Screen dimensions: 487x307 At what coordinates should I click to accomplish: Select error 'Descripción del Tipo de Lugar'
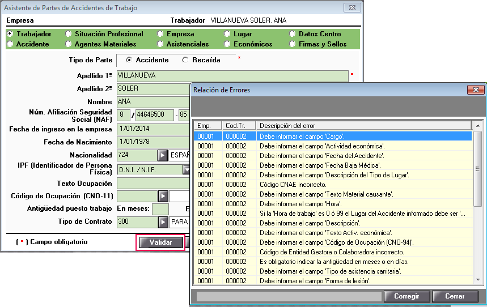[x=333, y=175]
